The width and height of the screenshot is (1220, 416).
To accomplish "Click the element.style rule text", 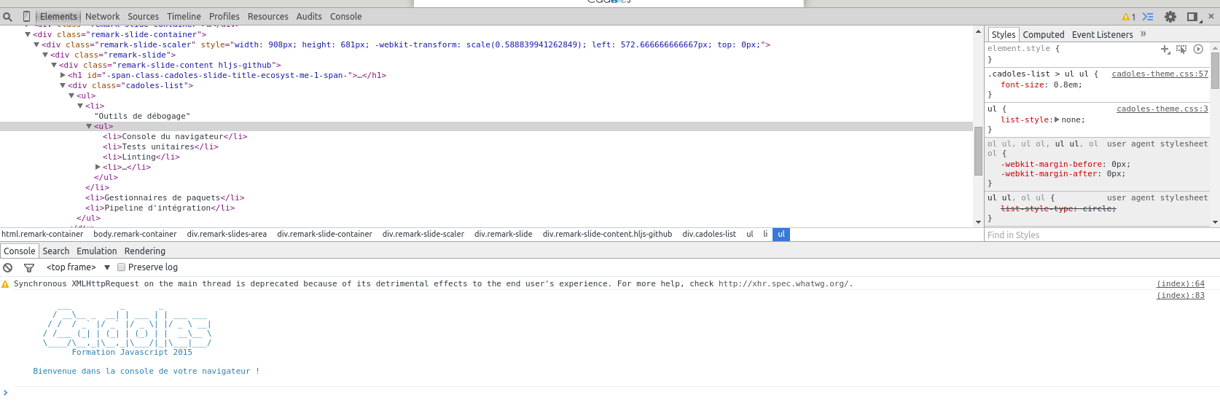I will coord(1019,48).
